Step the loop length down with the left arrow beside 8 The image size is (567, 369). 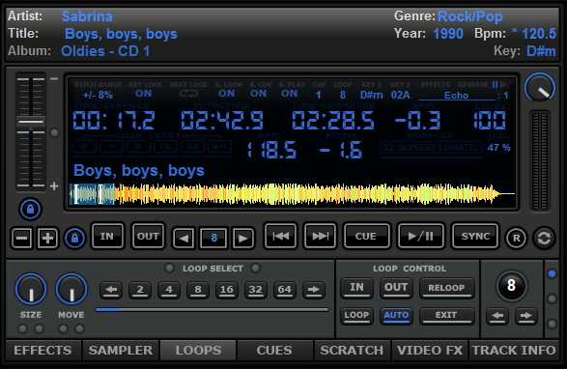[x=184, y=238]
